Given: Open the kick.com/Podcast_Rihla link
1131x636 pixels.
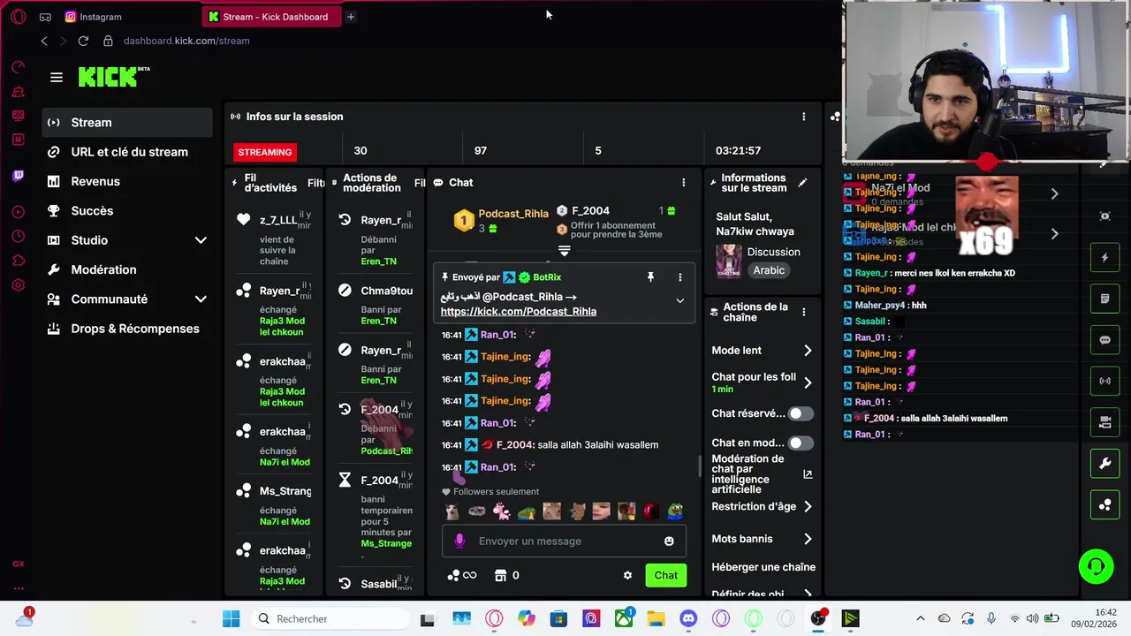Looking at the screenshot, I should 519,312.
